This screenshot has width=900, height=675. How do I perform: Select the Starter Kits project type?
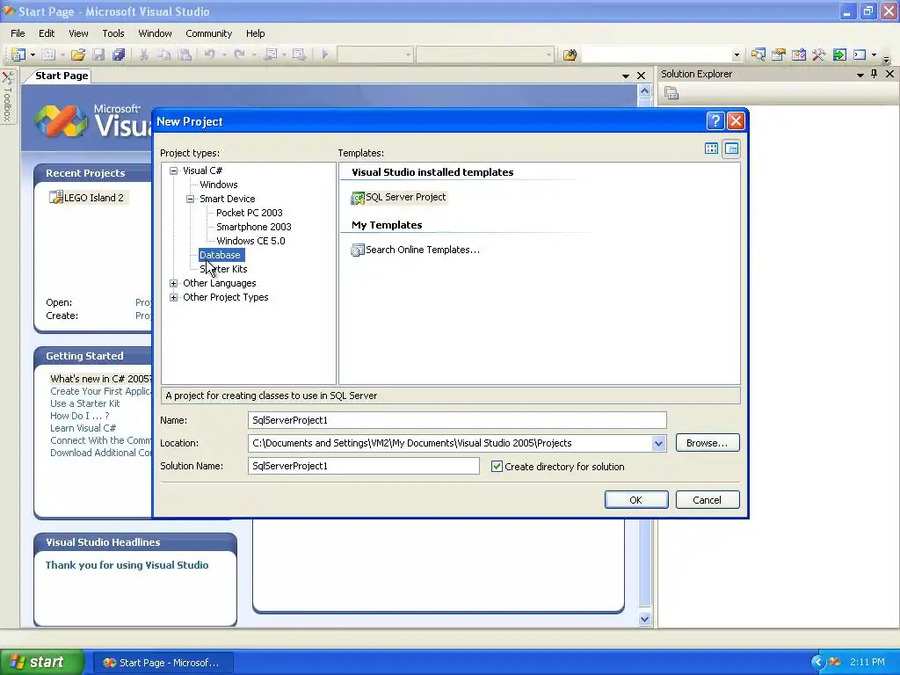[x=224, y=269]
